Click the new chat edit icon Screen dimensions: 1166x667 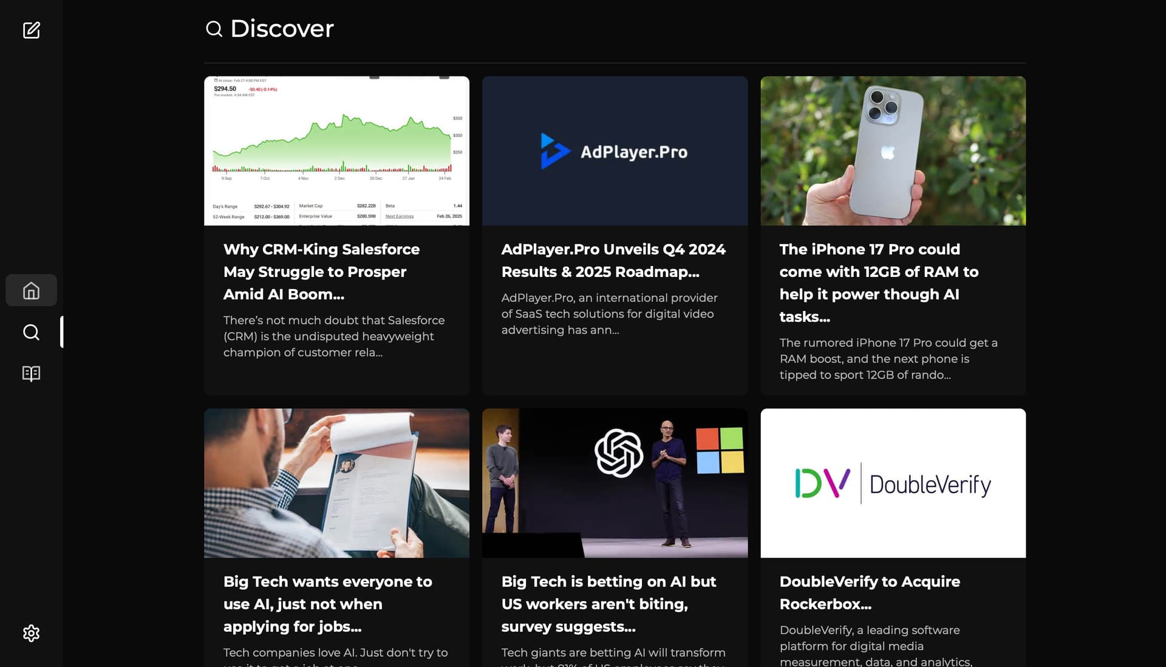coord(31,30)
